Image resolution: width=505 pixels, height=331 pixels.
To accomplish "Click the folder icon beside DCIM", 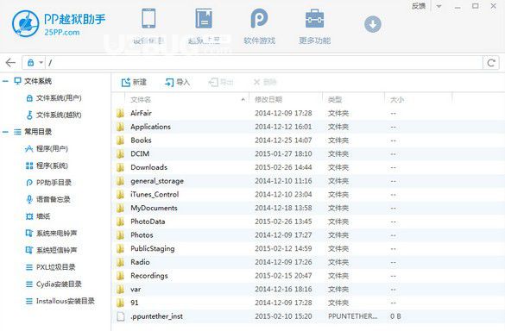I will [x=121, y=153].
